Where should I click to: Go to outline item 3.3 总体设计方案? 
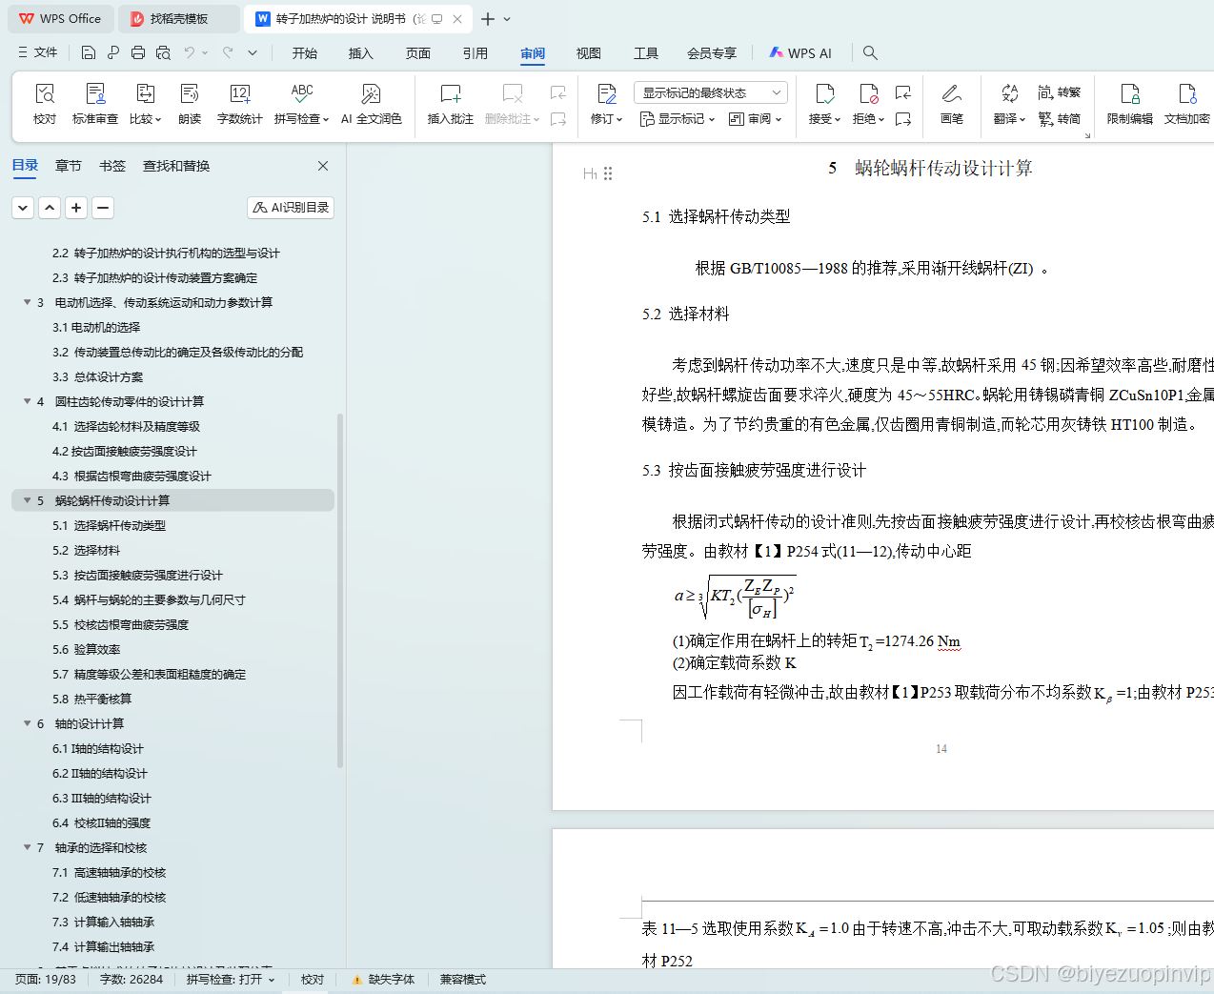[x=98, y=376]
